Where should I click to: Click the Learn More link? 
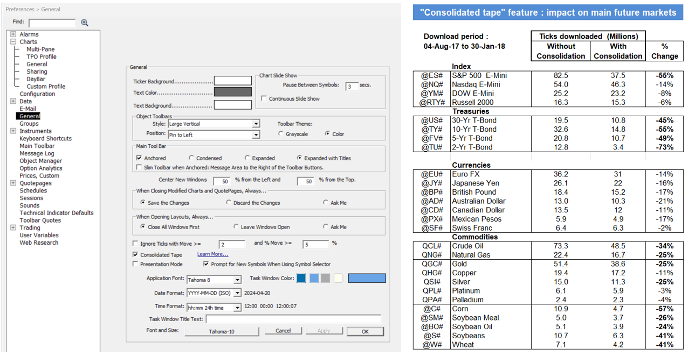coord(212,254)
